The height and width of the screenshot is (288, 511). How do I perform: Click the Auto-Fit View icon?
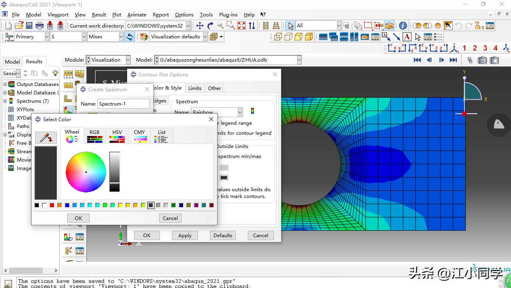pyautogui.click(x=241, y=26)
